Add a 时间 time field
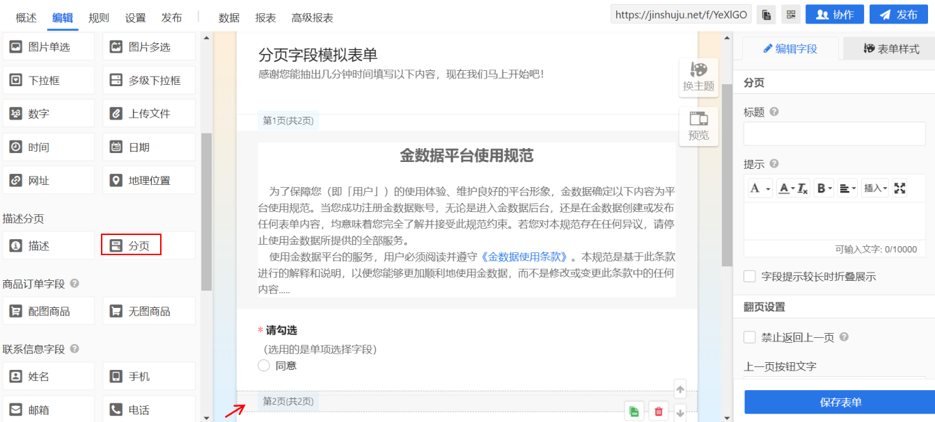 (49, 147)
